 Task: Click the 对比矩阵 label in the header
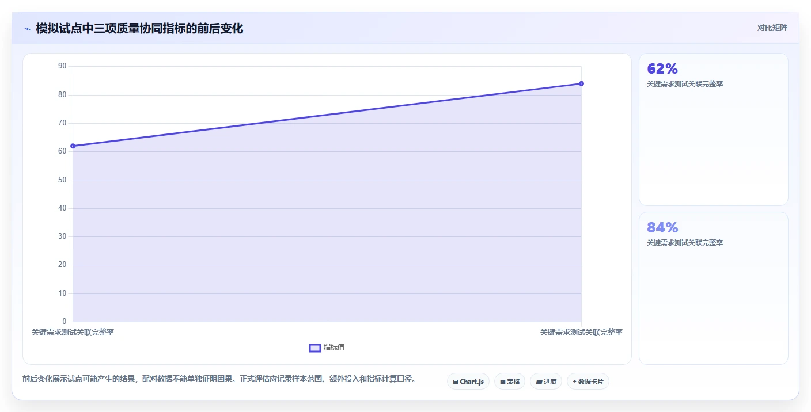pos(772,28)
